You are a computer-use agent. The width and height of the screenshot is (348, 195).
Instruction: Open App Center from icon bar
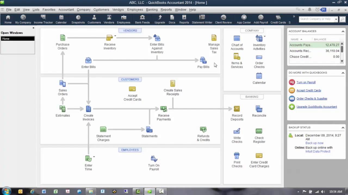click(244, 19)
